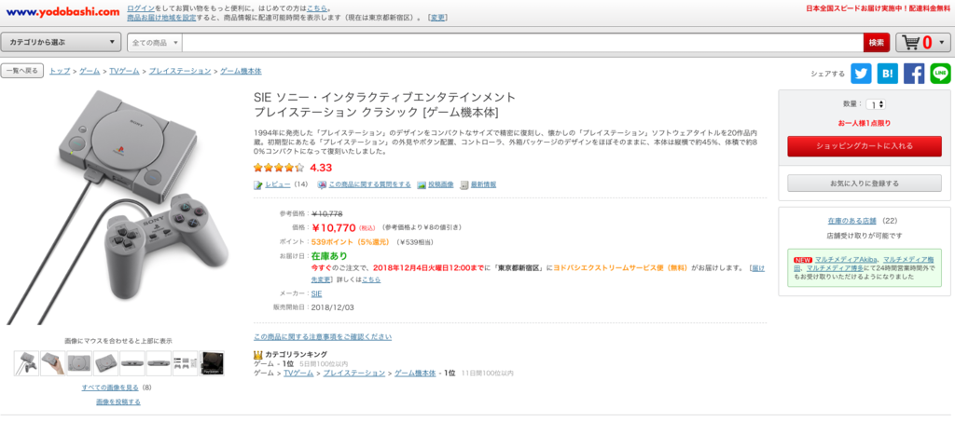Share the product on Facebook

coord(914,74)
